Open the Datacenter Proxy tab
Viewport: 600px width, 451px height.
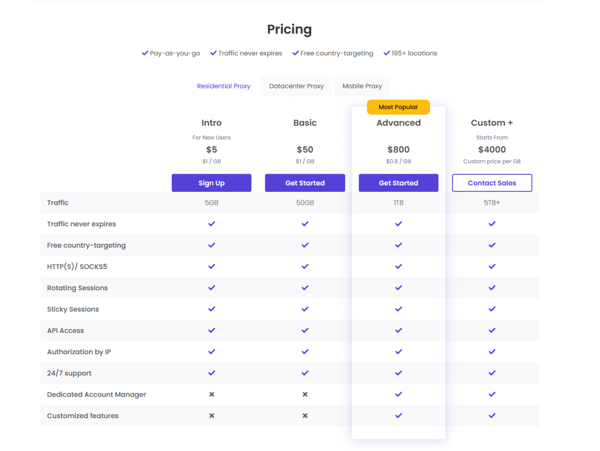pyautogui.click(x=296, y=86)
